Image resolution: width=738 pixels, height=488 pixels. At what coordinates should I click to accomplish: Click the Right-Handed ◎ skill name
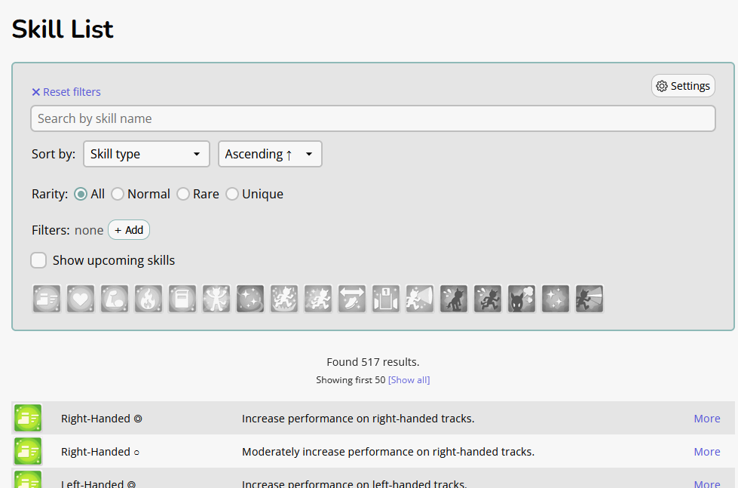(x=102, y=419)
